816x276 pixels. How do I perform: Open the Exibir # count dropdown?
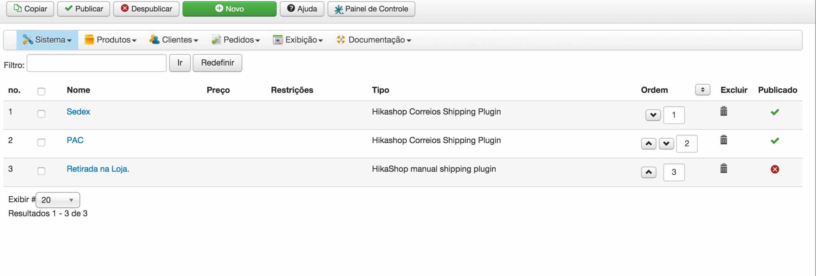tap(58, 200)
